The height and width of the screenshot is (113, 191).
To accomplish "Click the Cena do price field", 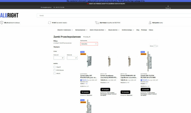I will coord(72,58).
